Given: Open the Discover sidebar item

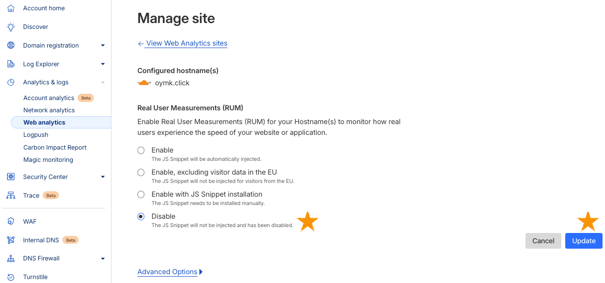Looking at the screenshot, I should tap(36, 27).
